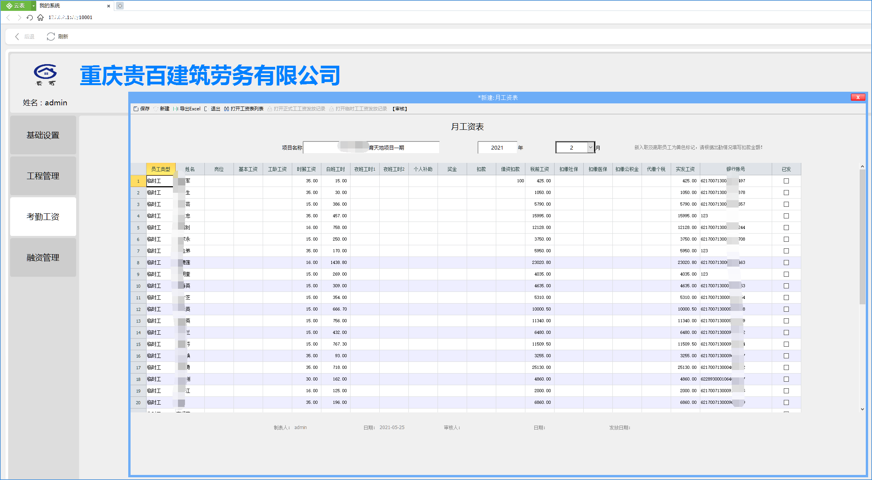
Task: Check 已发 box for row 10
Action: 786,286
